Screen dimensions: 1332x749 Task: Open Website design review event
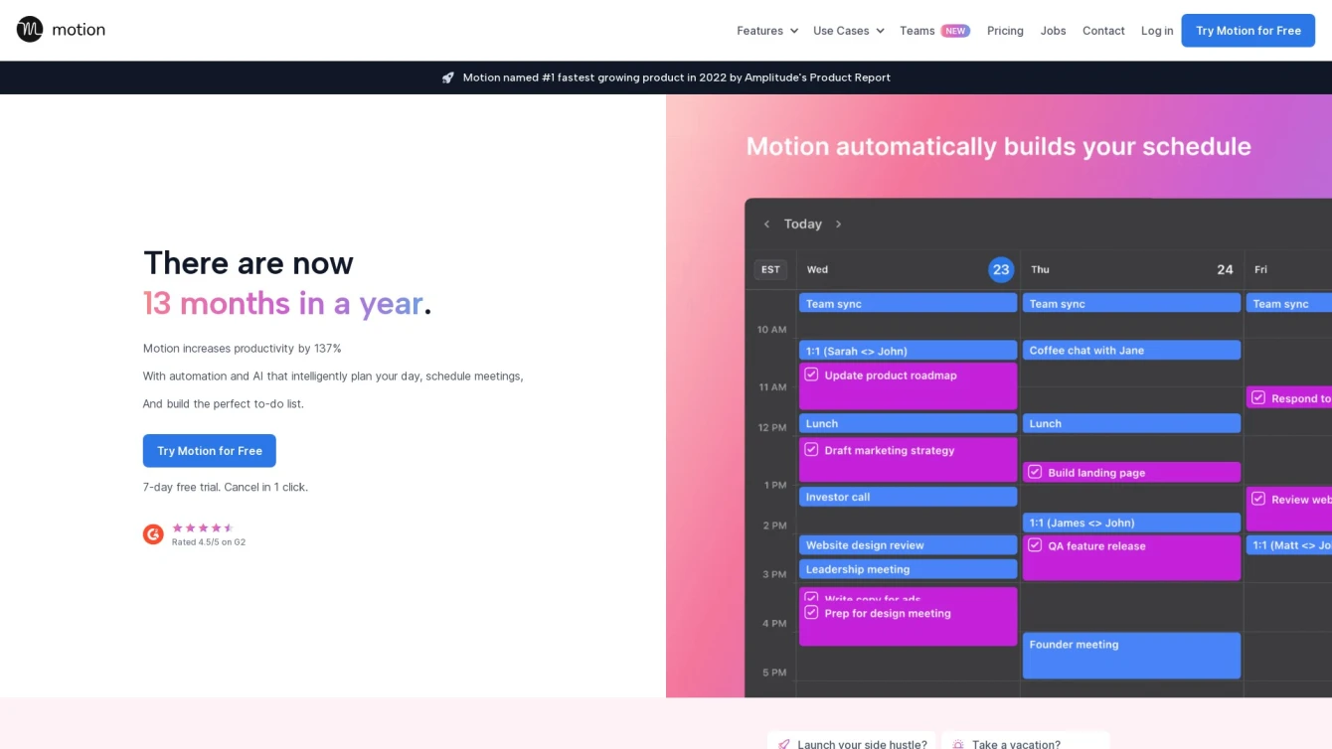tap(908, 545)
